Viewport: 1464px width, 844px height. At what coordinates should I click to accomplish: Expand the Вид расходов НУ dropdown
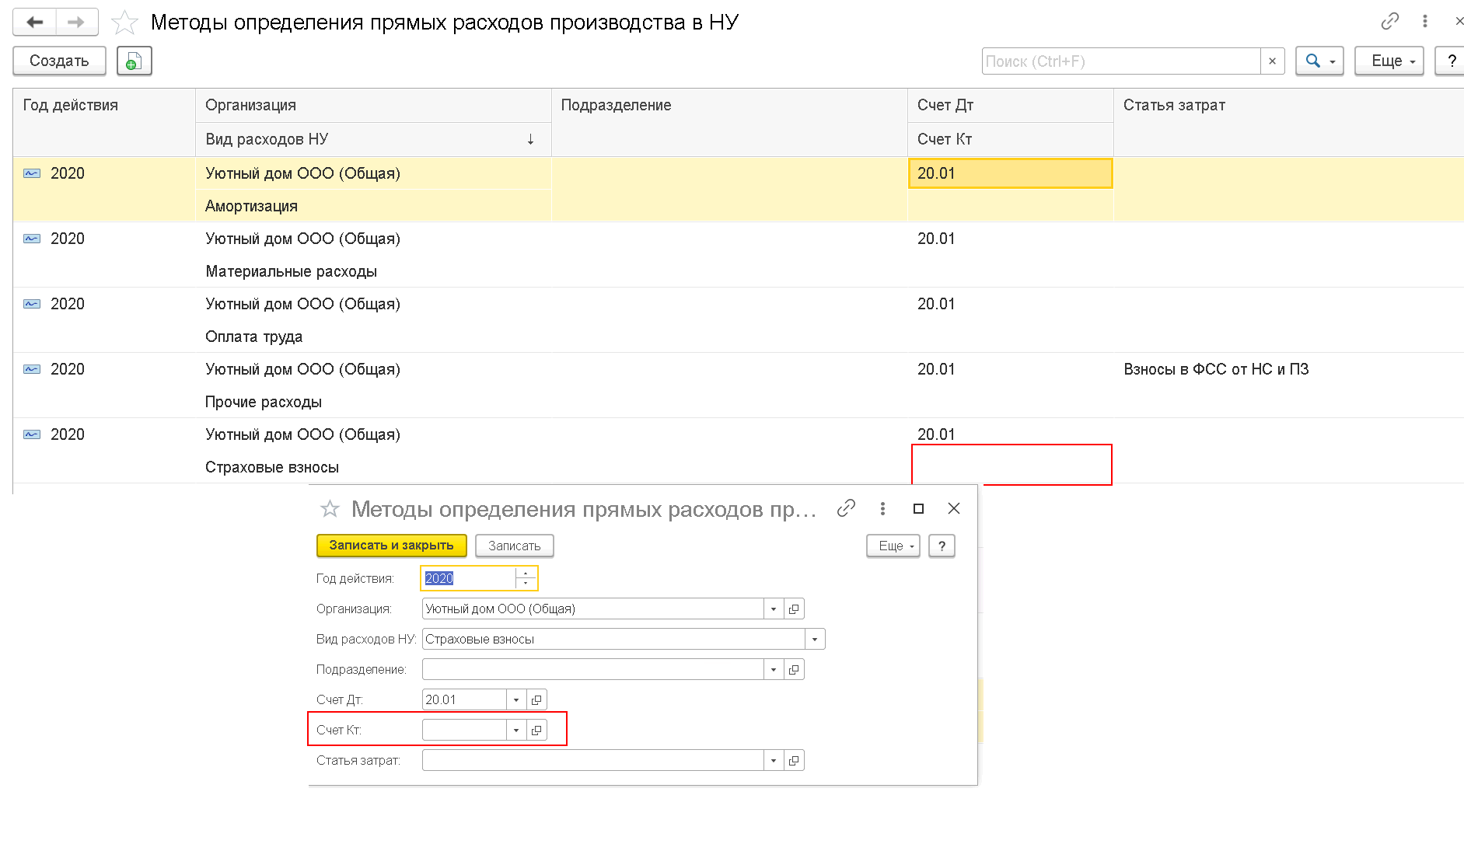pos(815,639)
